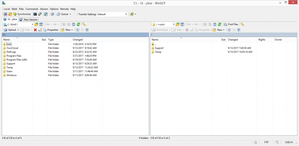Screen dimensions: 299x146
Task: Select the remote Support folder
Action: coord(157,48)
